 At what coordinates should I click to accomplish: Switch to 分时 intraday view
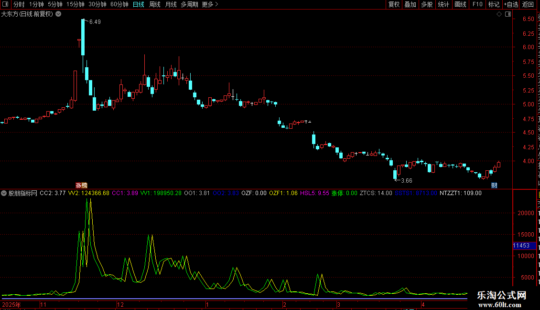(x=19, y=4)
